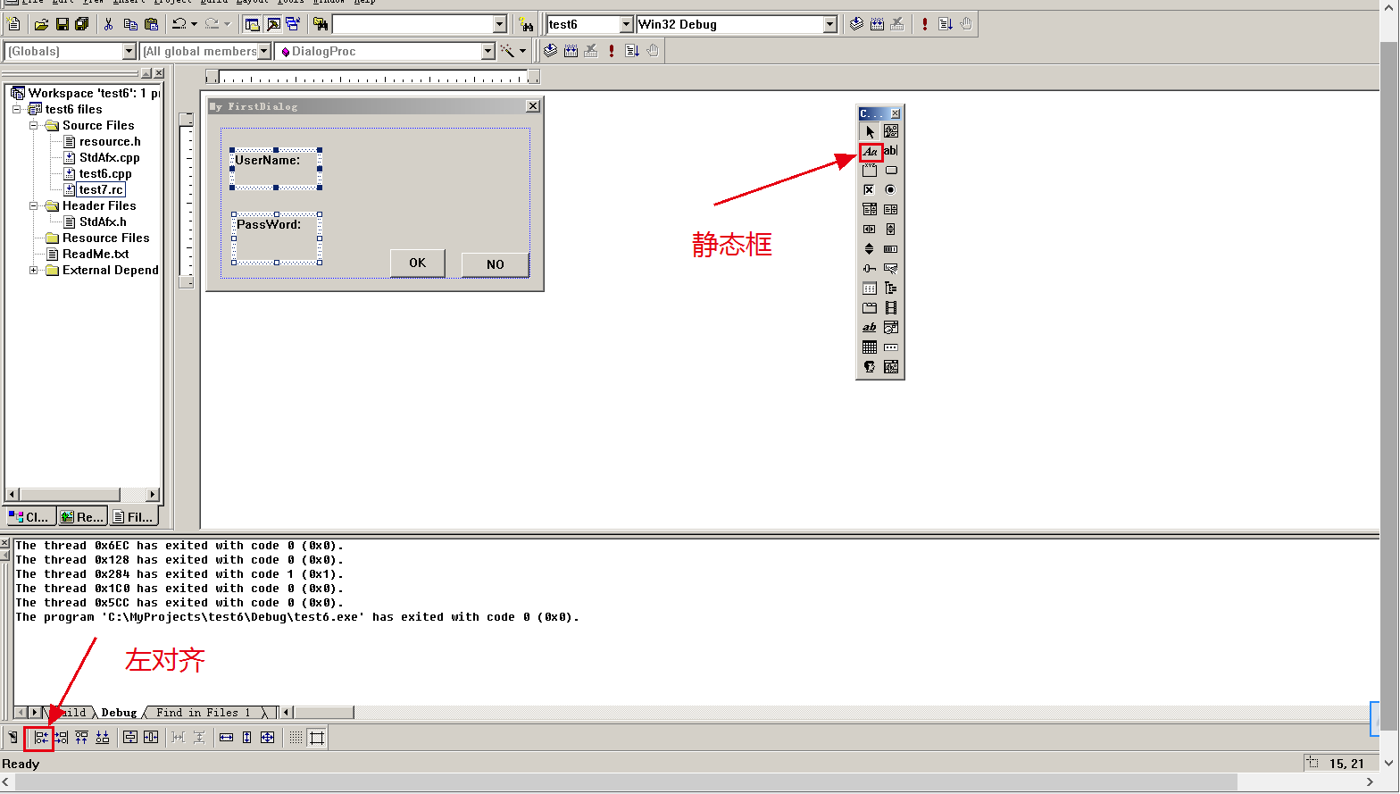
Task: Switch to the ResourceView tab
Action: pos(82,516)
